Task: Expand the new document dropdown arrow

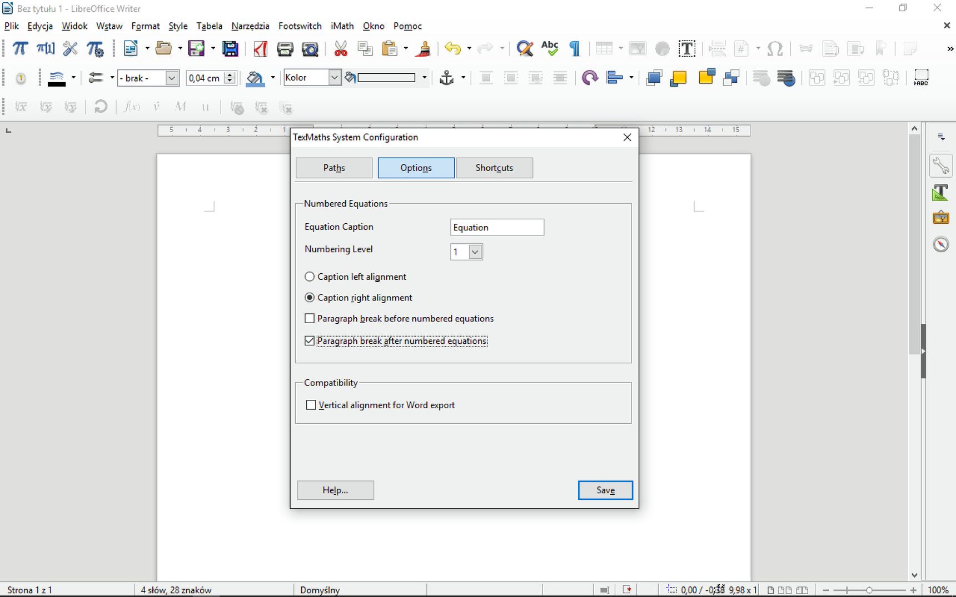Action: tap(147, 49)
